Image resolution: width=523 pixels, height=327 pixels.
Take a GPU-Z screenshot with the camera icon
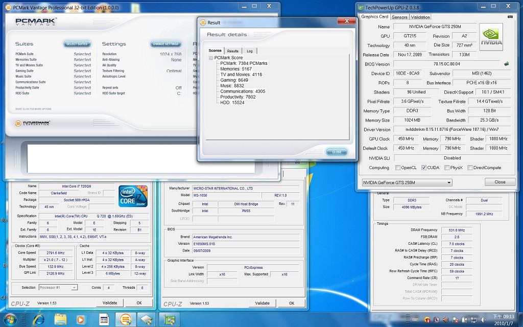click(510, 17)
